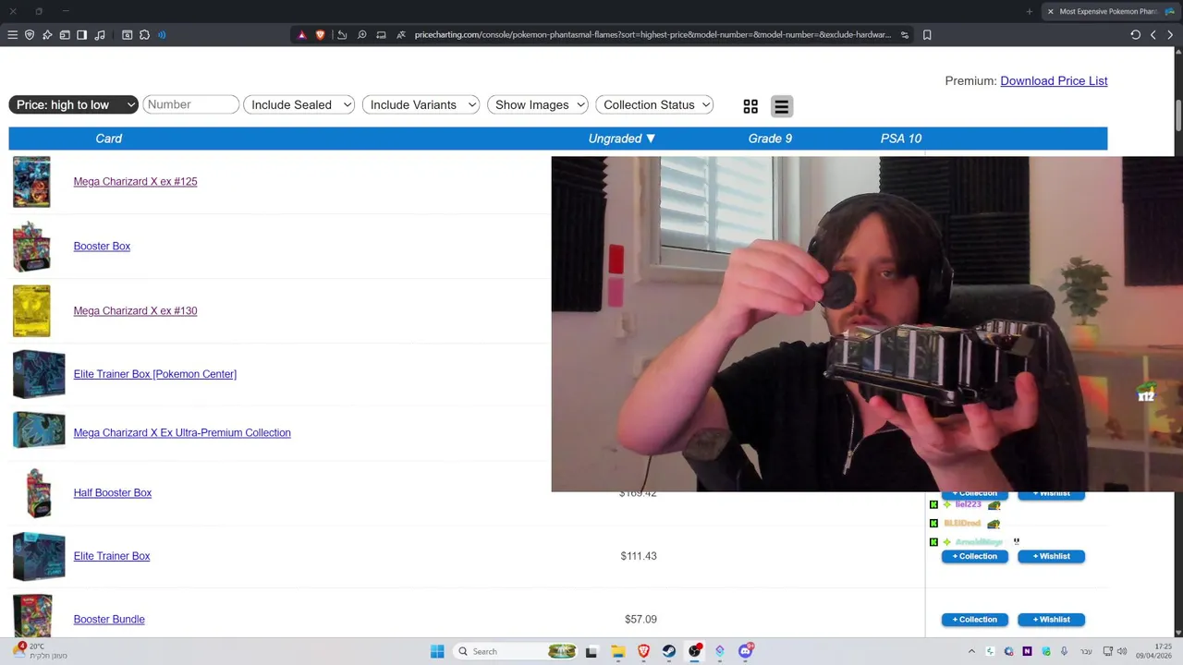Click the Booster Box thumbnail image
The image size is (1183, 665).
click(x=31, y=247)
